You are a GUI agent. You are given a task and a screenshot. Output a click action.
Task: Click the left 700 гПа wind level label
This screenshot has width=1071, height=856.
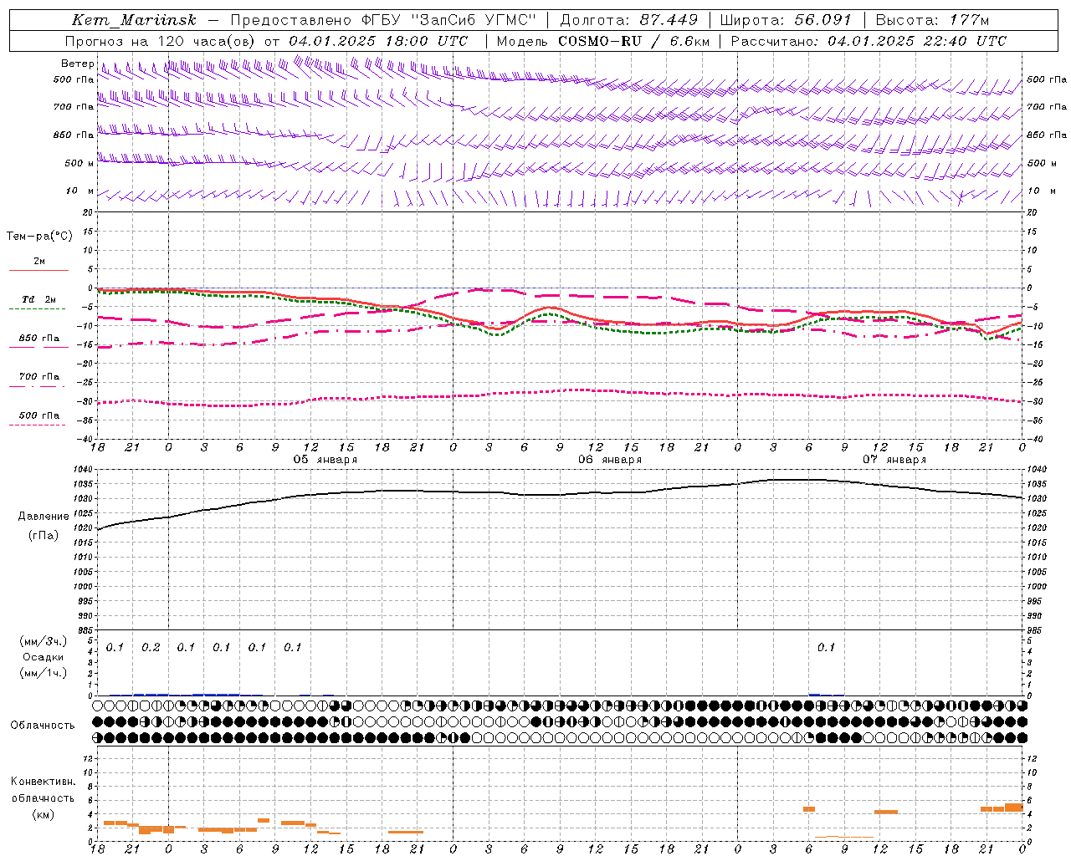click(73, 107)
